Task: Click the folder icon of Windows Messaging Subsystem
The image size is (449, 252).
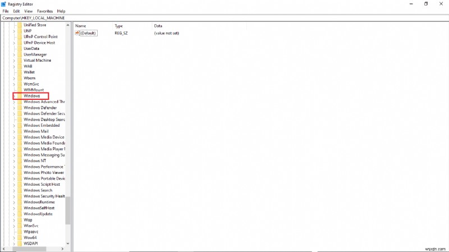Action: [x=20, y=155]
